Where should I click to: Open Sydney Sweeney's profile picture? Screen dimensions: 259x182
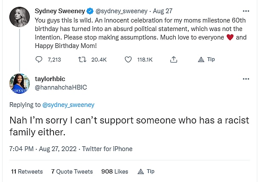tap(19, 17)
